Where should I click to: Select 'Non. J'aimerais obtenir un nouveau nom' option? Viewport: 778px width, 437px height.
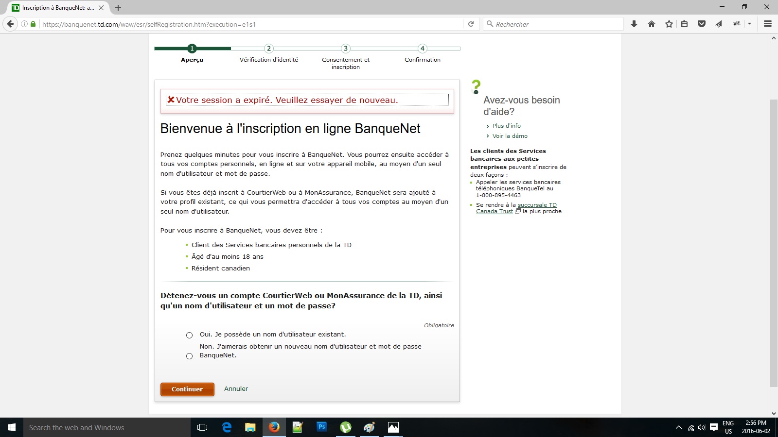[190, 356]
